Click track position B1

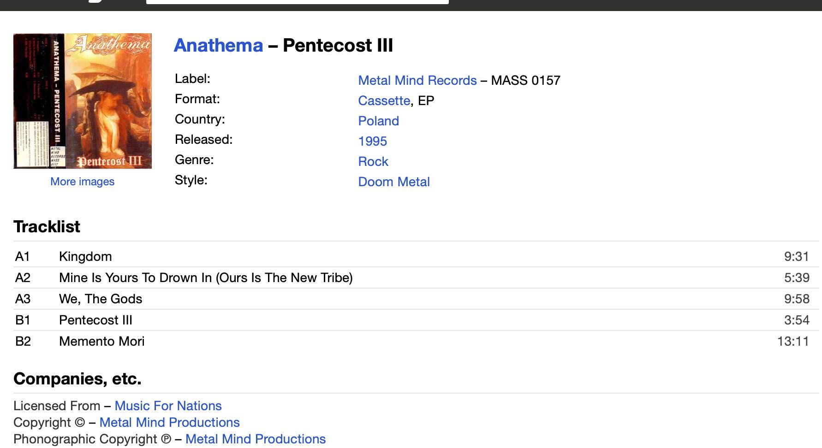coord(23,320)
